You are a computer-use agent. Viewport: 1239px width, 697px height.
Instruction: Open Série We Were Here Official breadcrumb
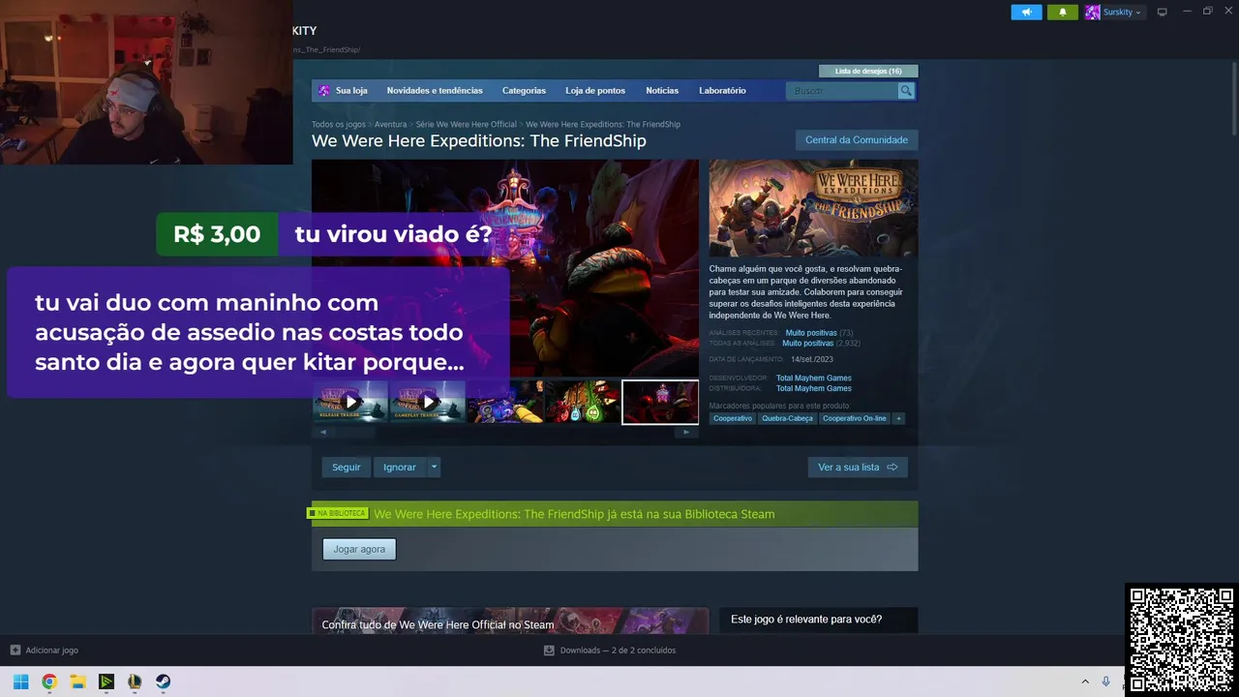coord(467,124)
